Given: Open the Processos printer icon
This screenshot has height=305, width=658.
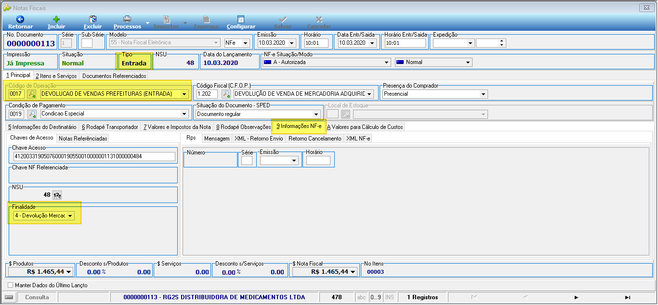Looking at the screenshot, I should click(x=127, y=19).
